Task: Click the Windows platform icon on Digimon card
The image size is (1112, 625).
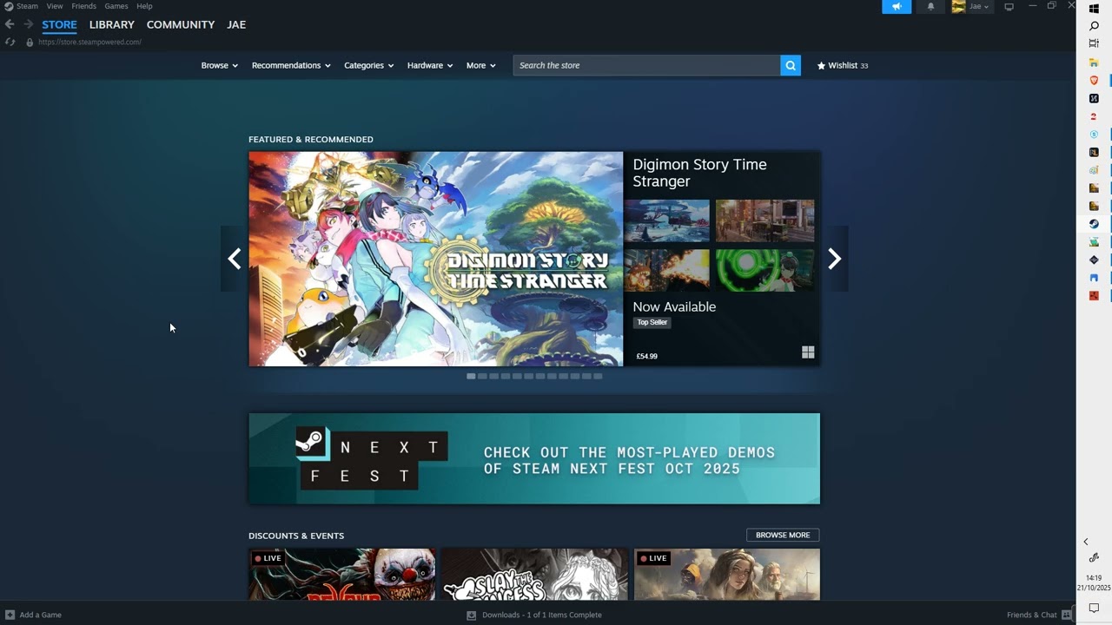Action: pos(808,352)
